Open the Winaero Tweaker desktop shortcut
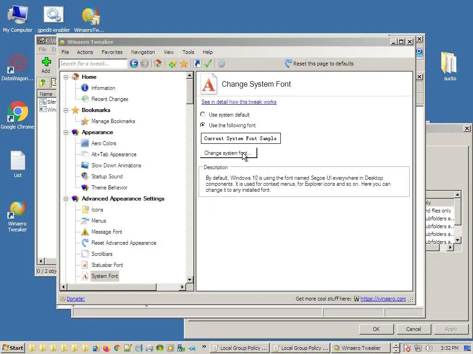This screenshot has width=473, height=354. pos(17,216)
